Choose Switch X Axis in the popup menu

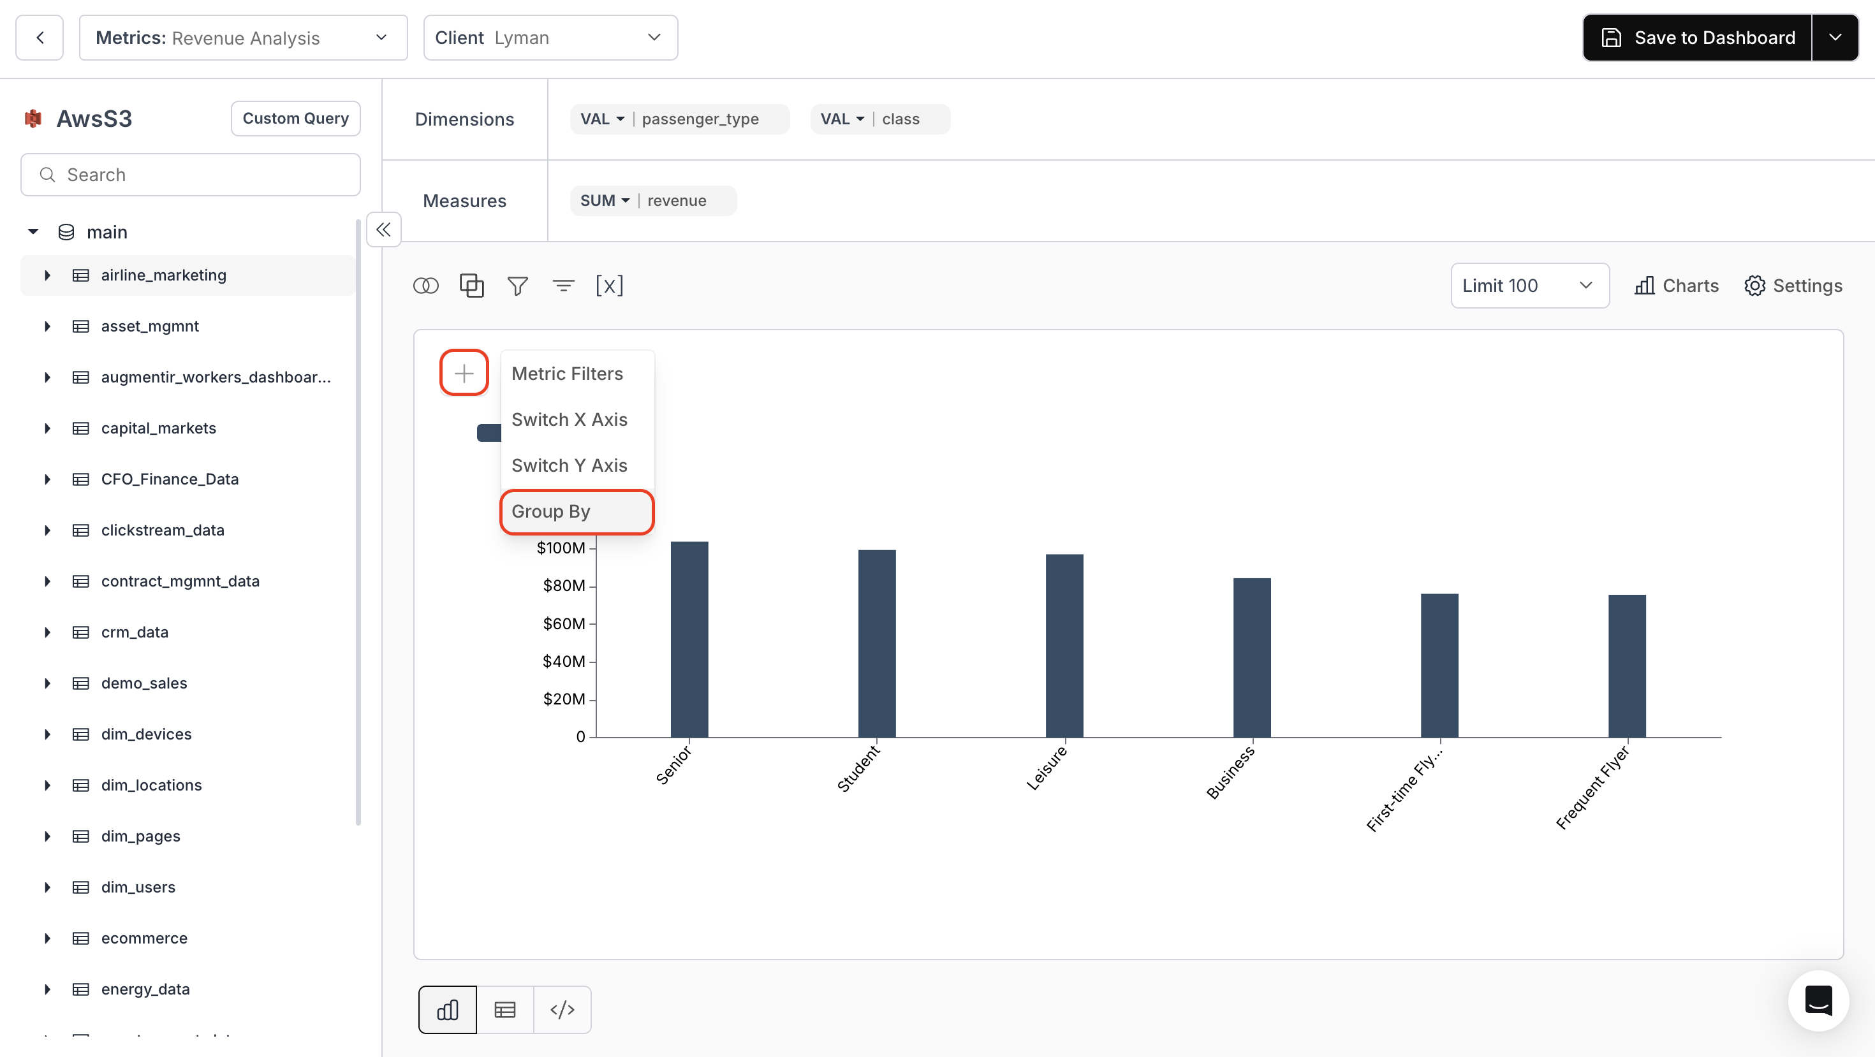point(570,419)
